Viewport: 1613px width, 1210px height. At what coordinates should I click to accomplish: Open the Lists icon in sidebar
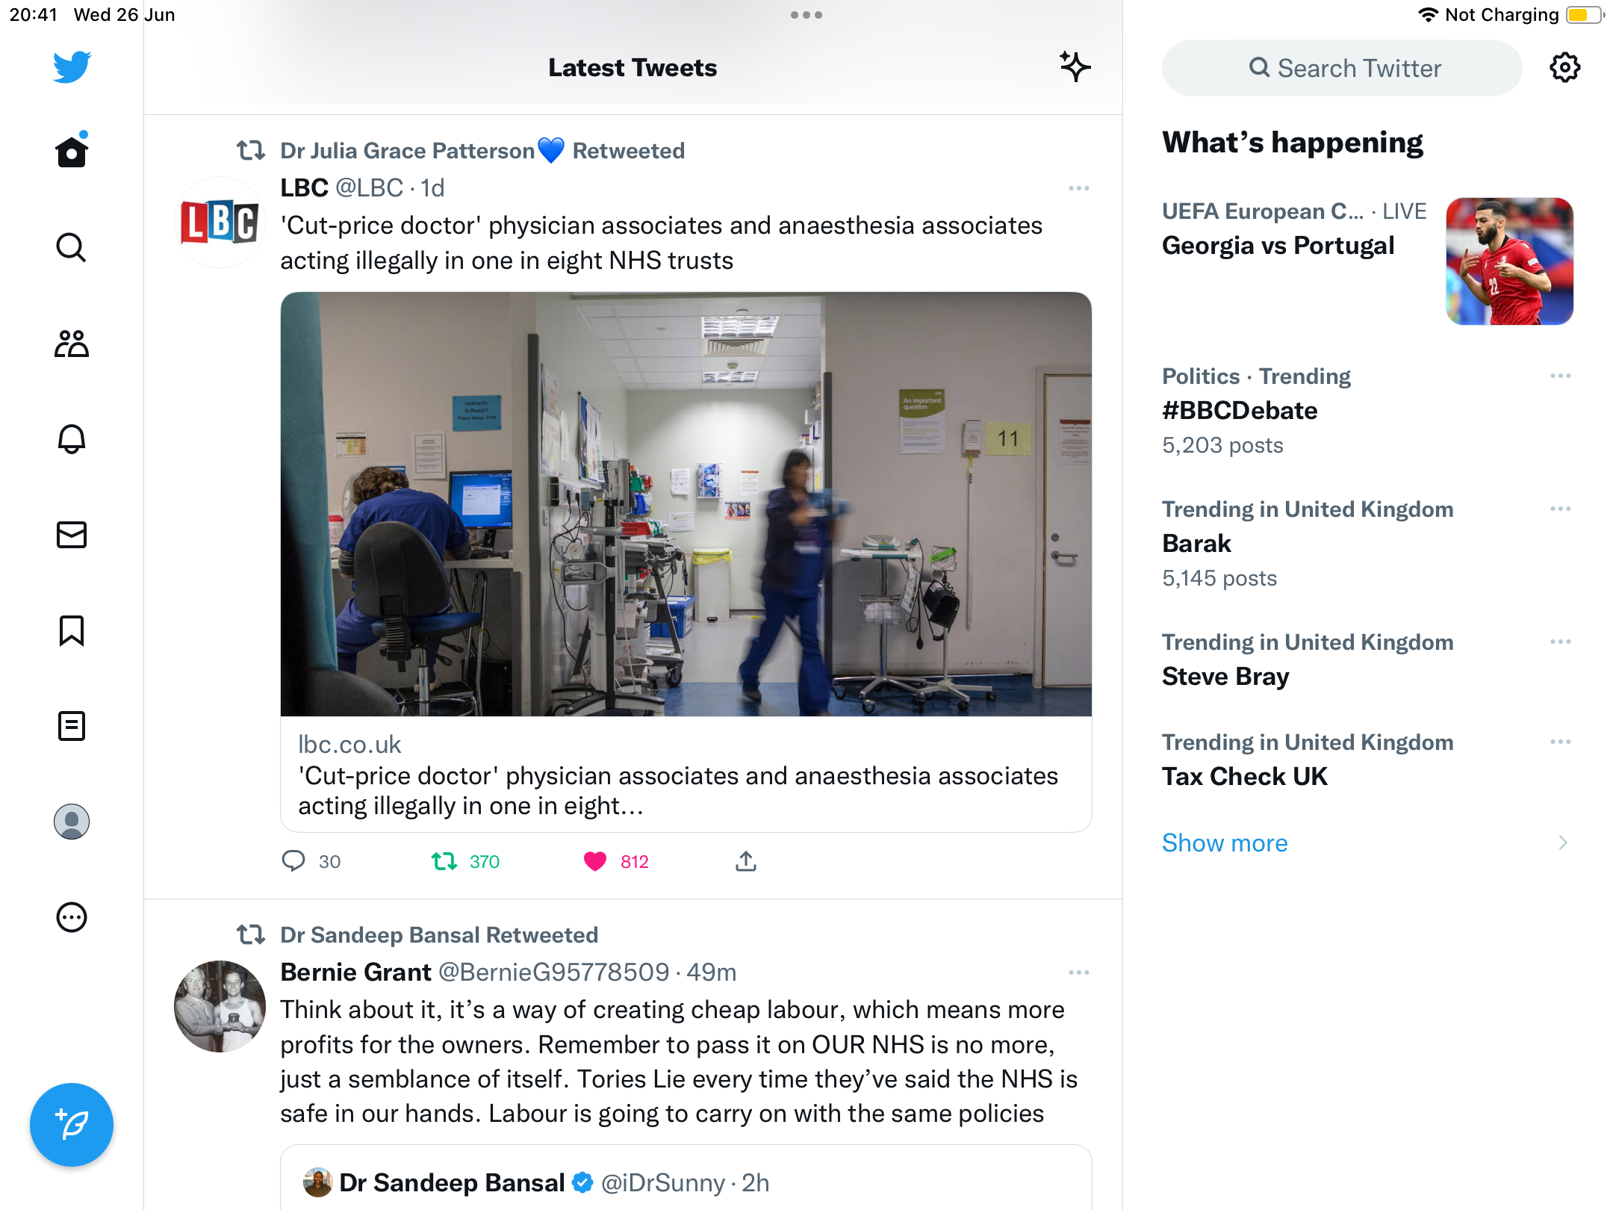tap(72, 726)
